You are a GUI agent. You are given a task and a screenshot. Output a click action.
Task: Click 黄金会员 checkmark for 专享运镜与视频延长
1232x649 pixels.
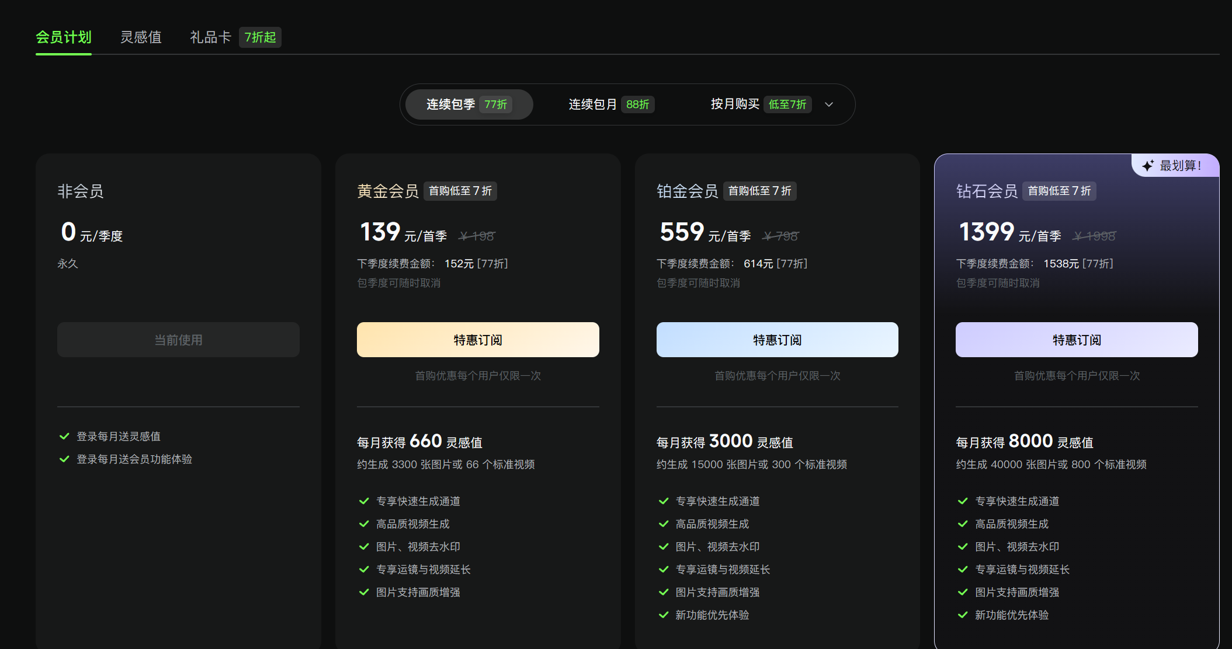pyautogui.click(x=364, y=569)
